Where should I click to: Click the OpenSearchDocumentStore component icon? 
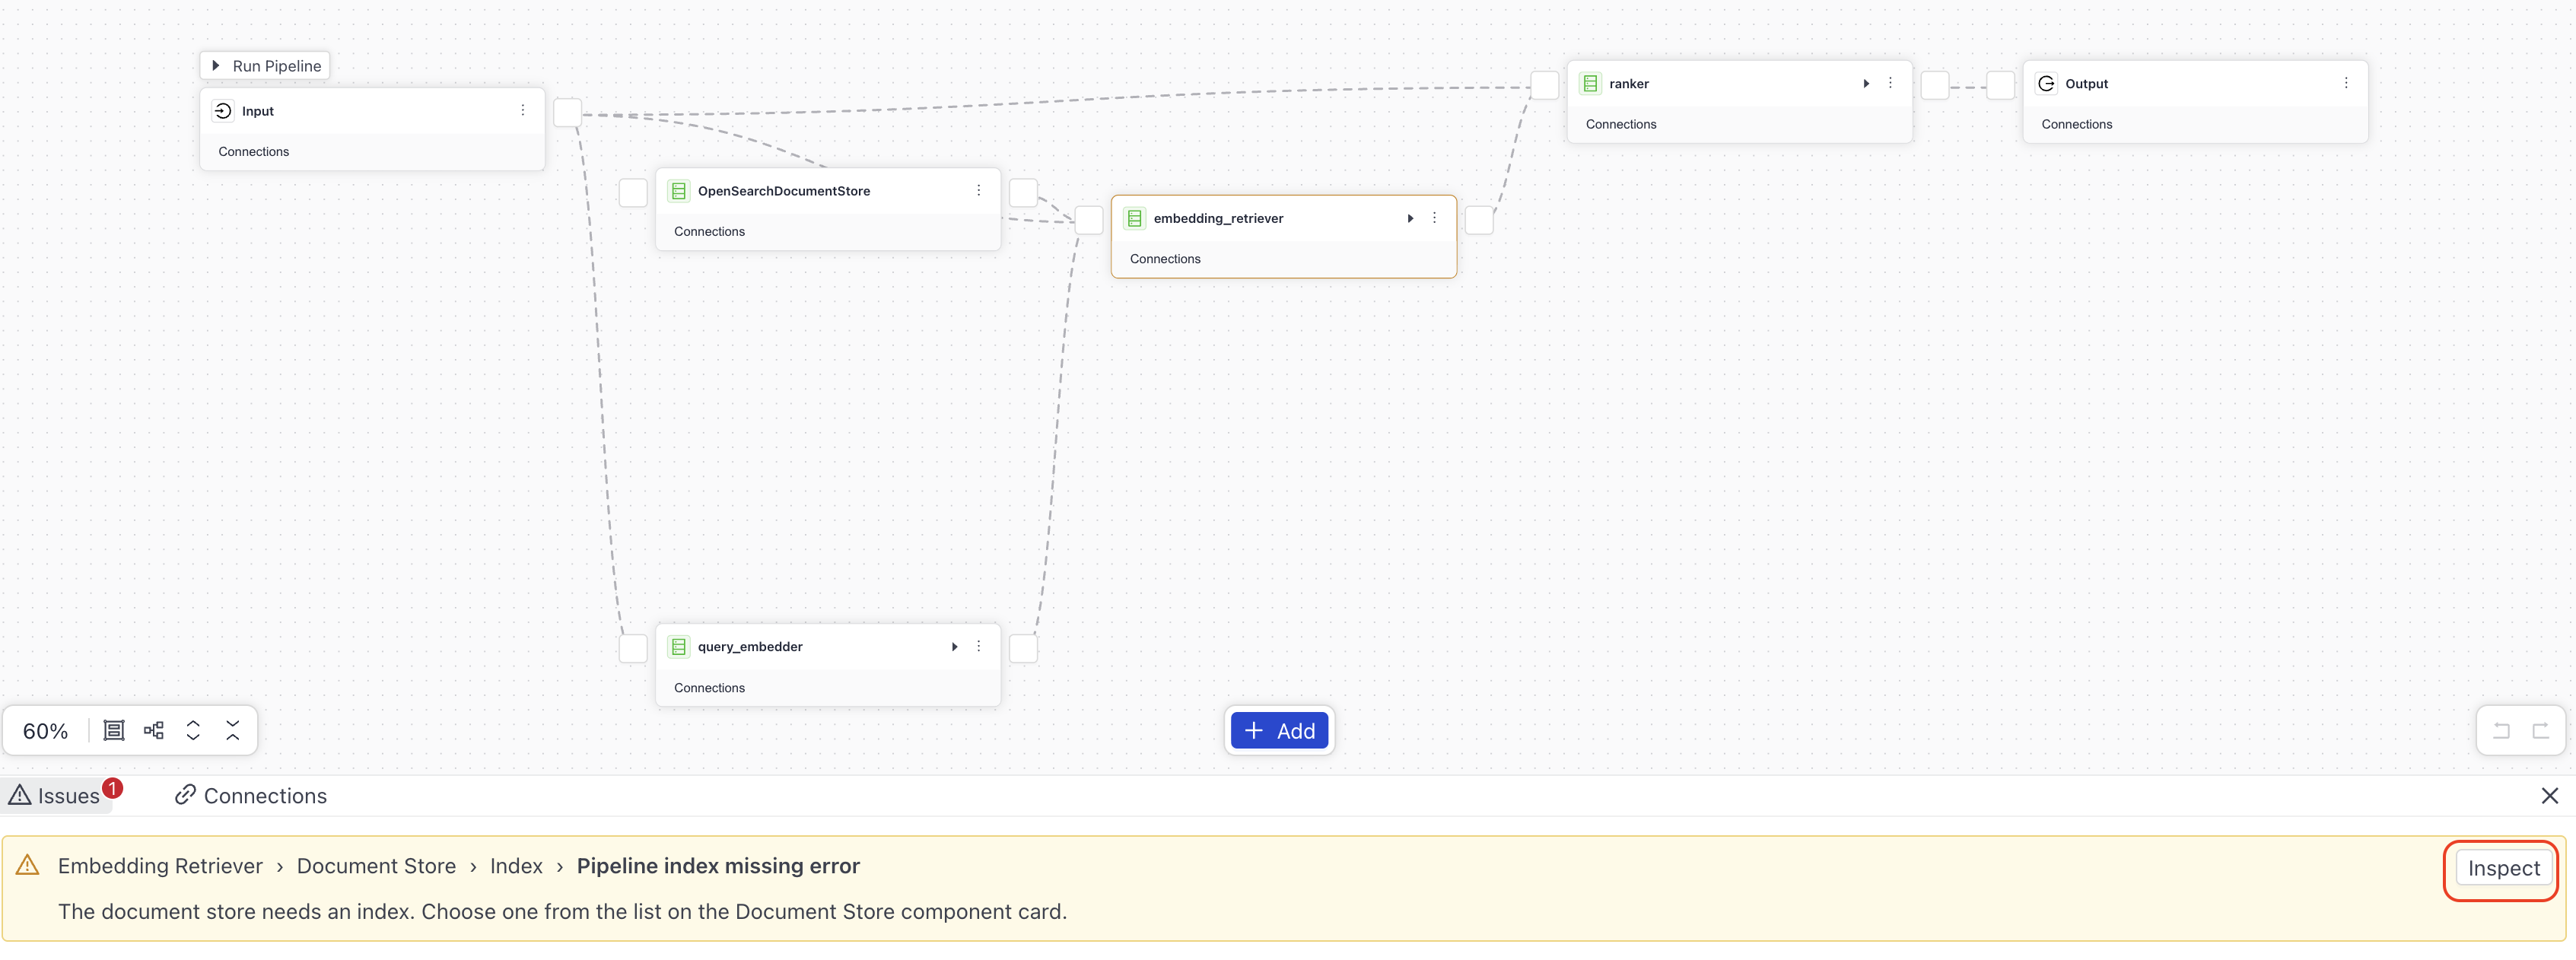679,191
